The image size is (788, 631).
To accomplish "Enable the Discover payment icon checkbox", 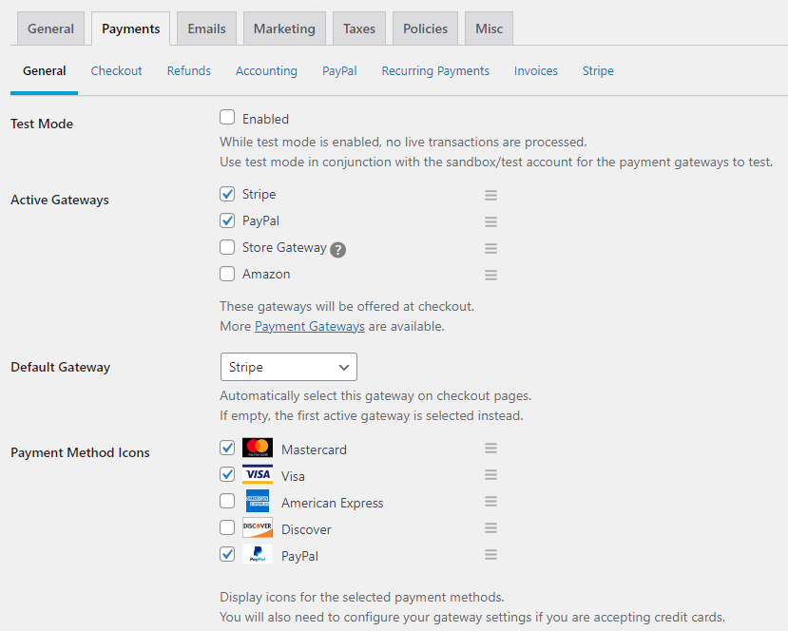I will tap(226, 527).
